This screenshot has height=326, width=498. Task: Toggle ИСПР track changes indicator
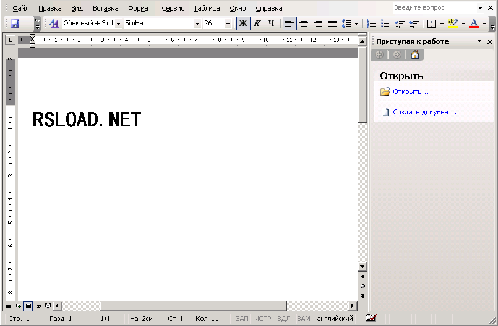coord(263,319)
